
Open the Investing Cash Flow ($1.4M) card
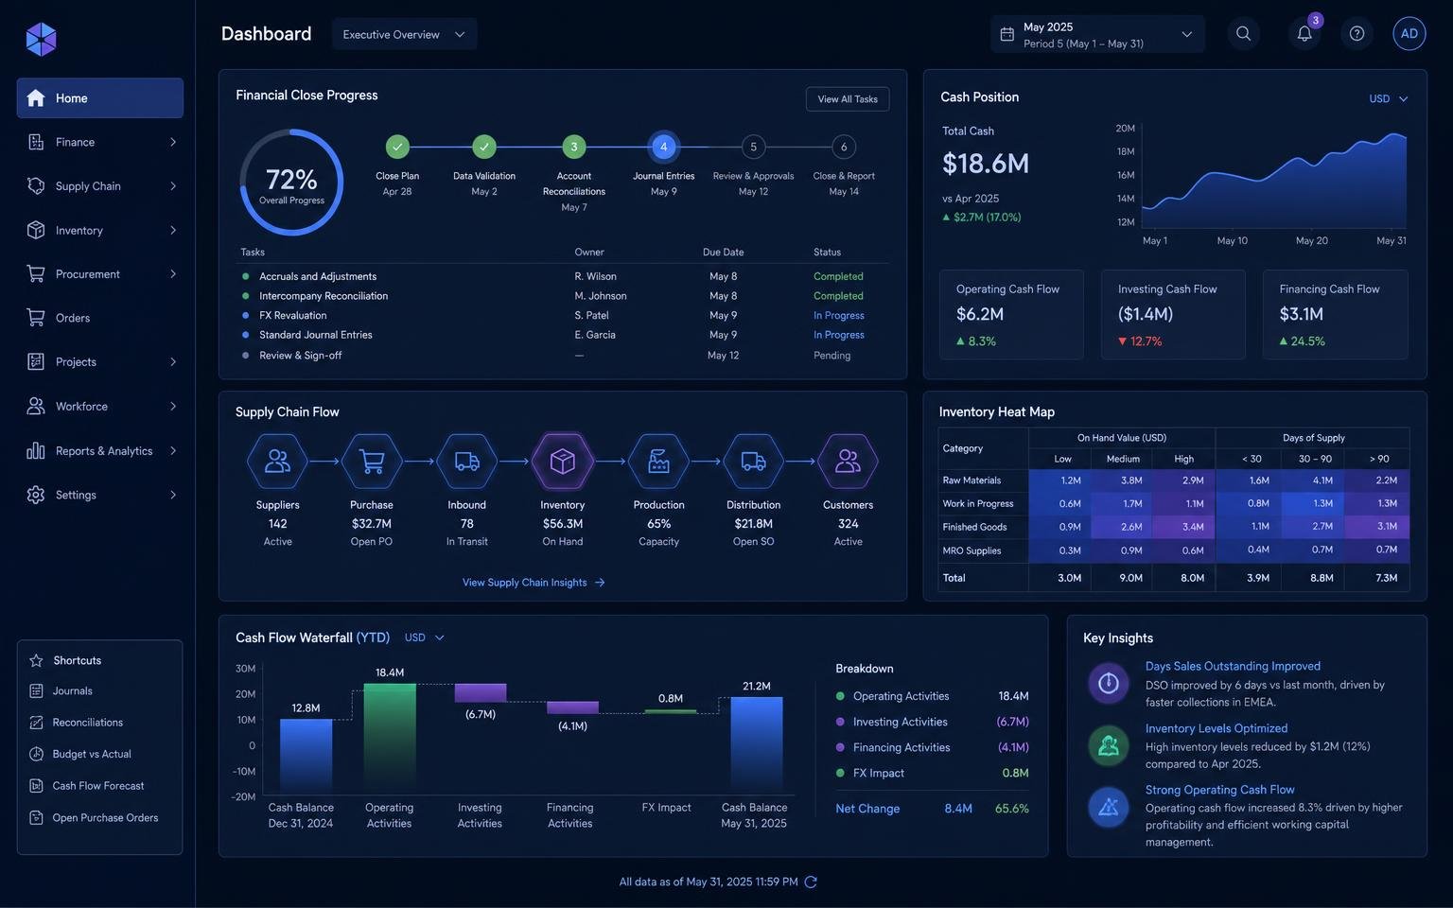tap(1173, 314)
